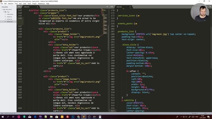Open index.html from the sidebar
The height and width of the screenshot is (119, 212).
[10, 14]
